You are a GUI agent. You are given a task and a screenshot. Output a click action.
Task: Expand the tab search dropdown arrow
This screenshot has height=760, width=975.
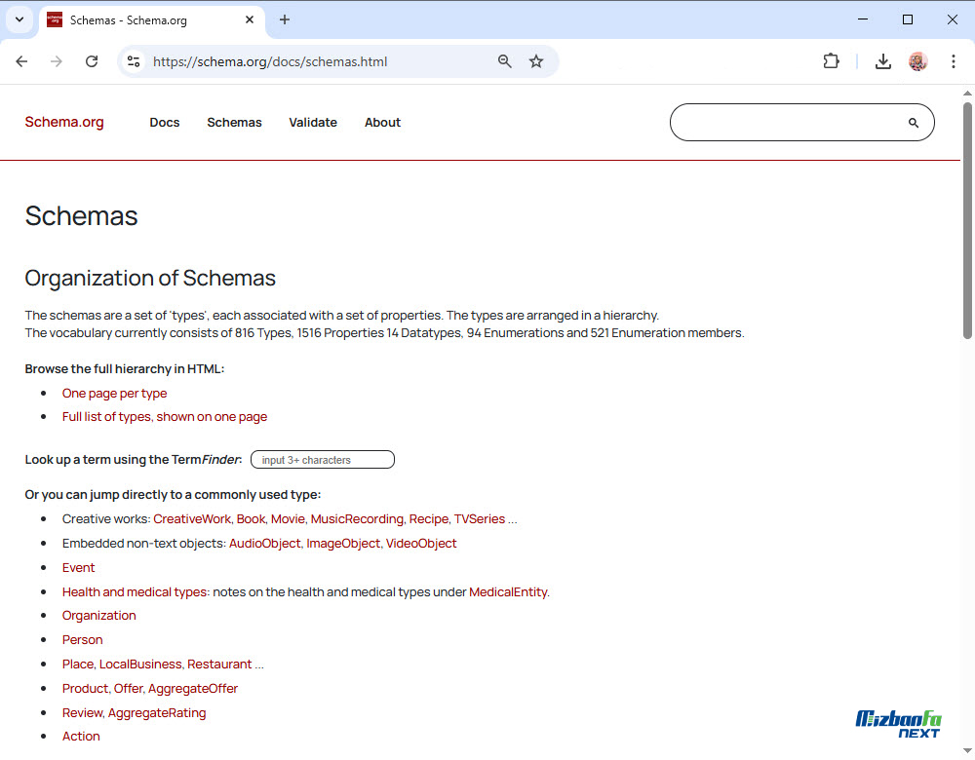[19, 19]
